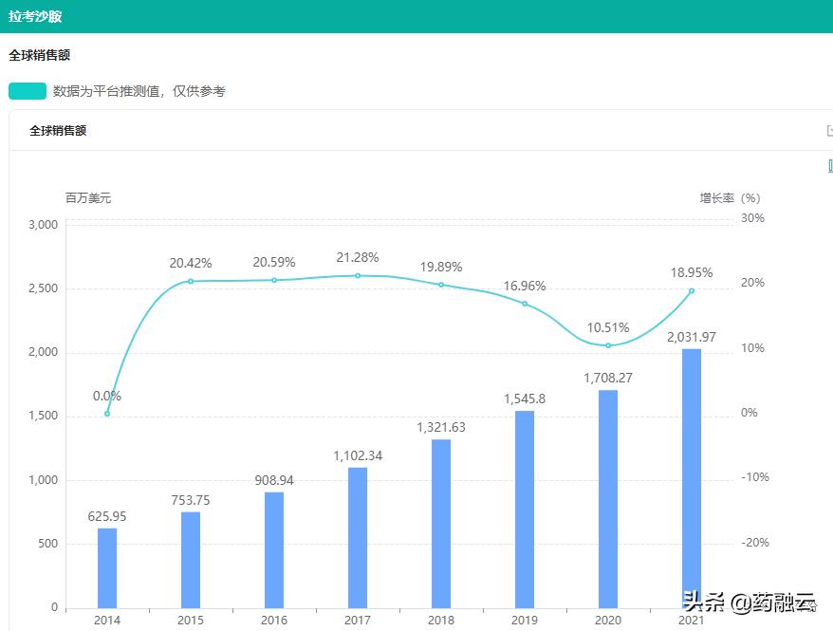Click the 数据为平台推测值，仅供参考 note text
Viewport: 833px width, 631px height.
(x=139, y=91)
